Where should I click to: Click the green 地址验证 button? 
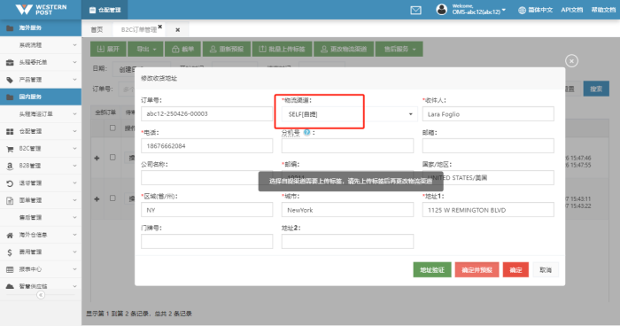tap(432, 270)
